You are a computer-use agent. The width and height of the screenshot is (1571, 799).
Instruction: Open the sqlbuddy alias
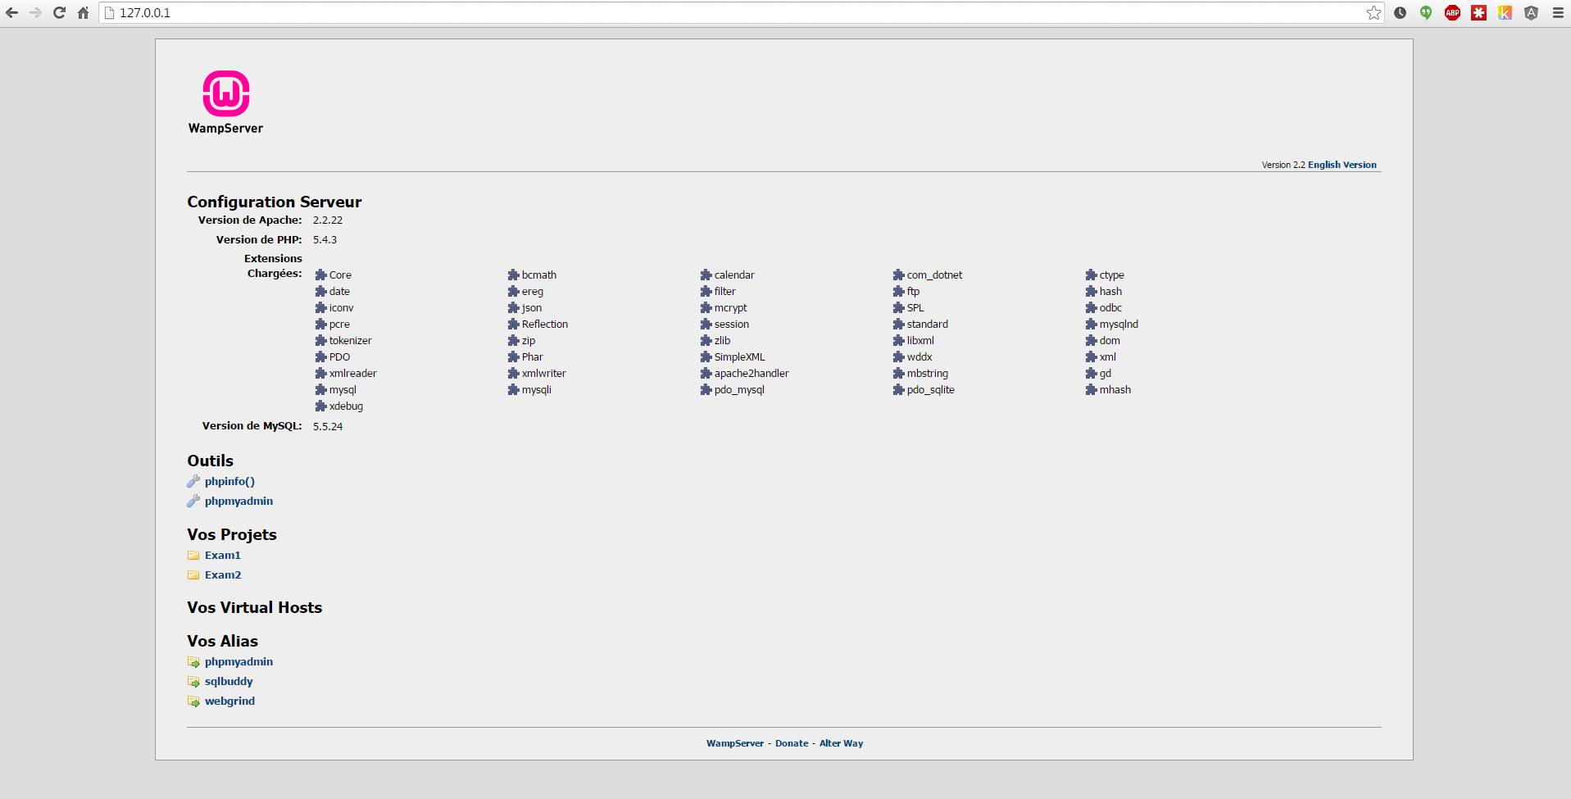pyautogui.click(x=229, y=682)
